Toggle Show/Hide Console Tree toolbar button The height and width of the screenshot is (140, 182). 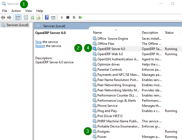coord(18,17)
